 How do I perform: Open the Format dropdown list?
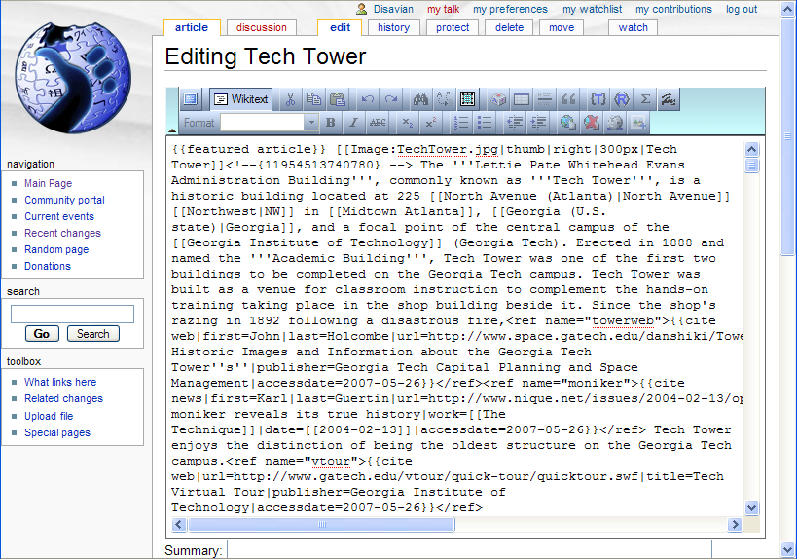pos(311,123)
